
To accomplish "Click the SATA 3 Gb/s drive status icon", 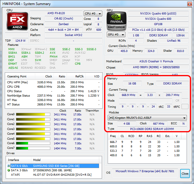I will (9, 170).
